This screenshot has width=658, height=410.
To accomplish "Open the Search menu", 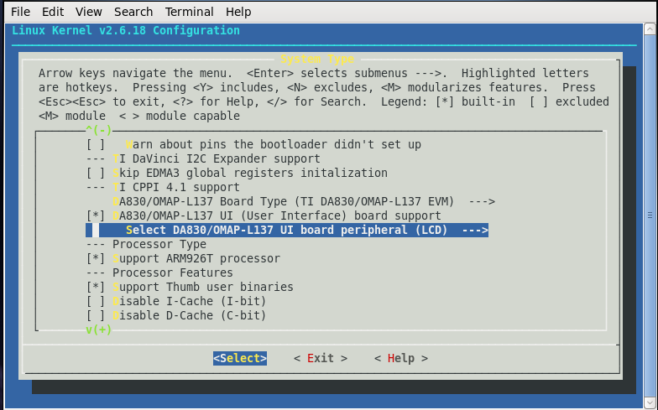I will pyautogui.click(x=133, y=12).
